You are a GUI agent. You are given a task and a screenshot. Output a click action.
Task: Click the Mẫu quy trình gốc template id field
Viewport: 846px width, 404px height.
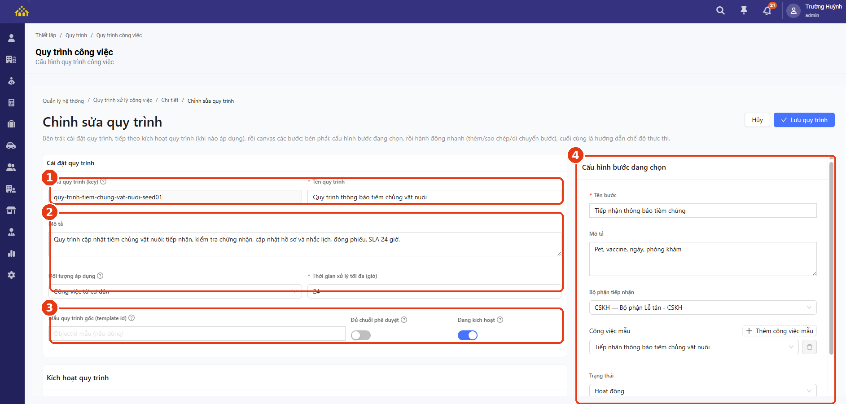(197, 334)
